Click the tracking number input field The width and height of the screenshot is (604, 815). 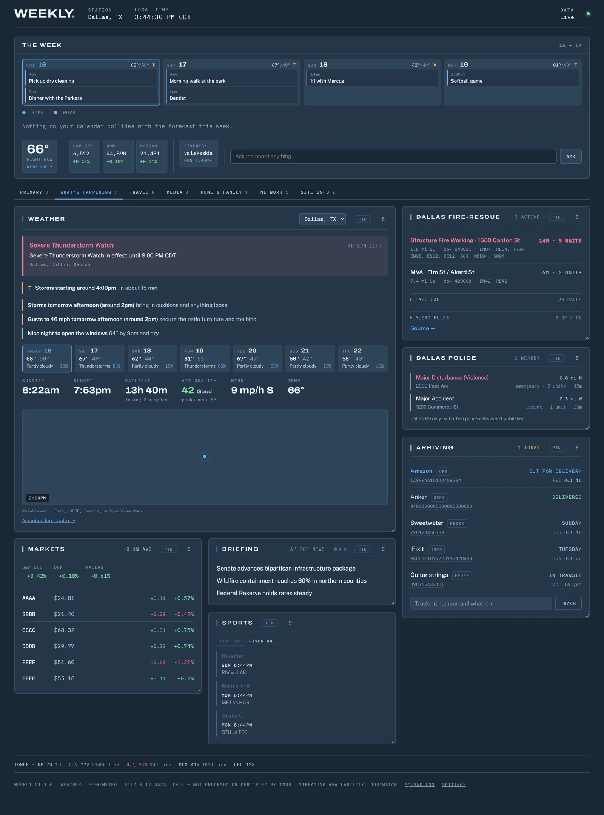[481, 603]
